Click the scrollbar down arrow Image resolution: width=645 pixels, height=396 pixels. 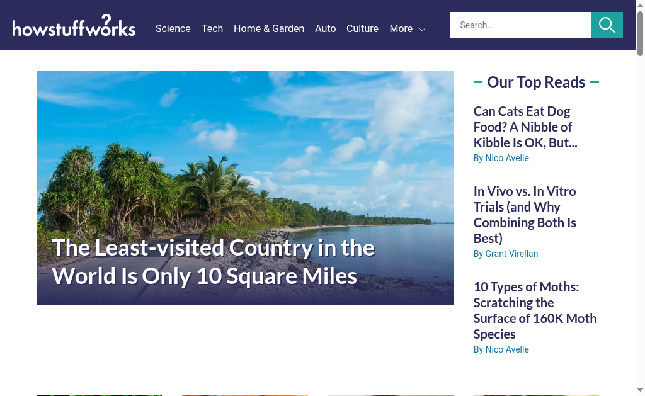(x=640, y=390)
